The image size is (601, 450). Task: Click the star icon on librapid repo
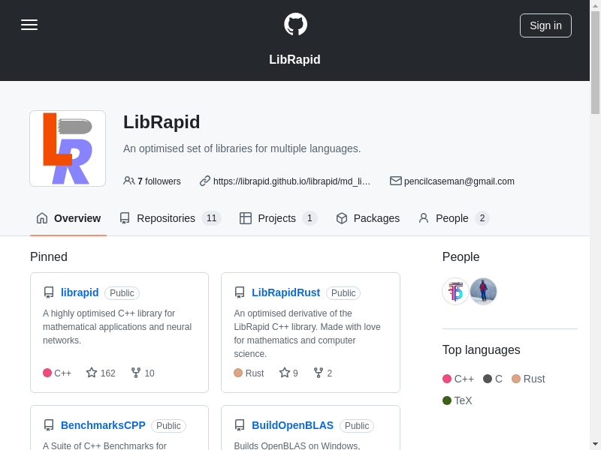click(92, 373)
